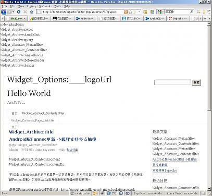Click the Alexa Rank status bar entry

(x=182, y=193)
